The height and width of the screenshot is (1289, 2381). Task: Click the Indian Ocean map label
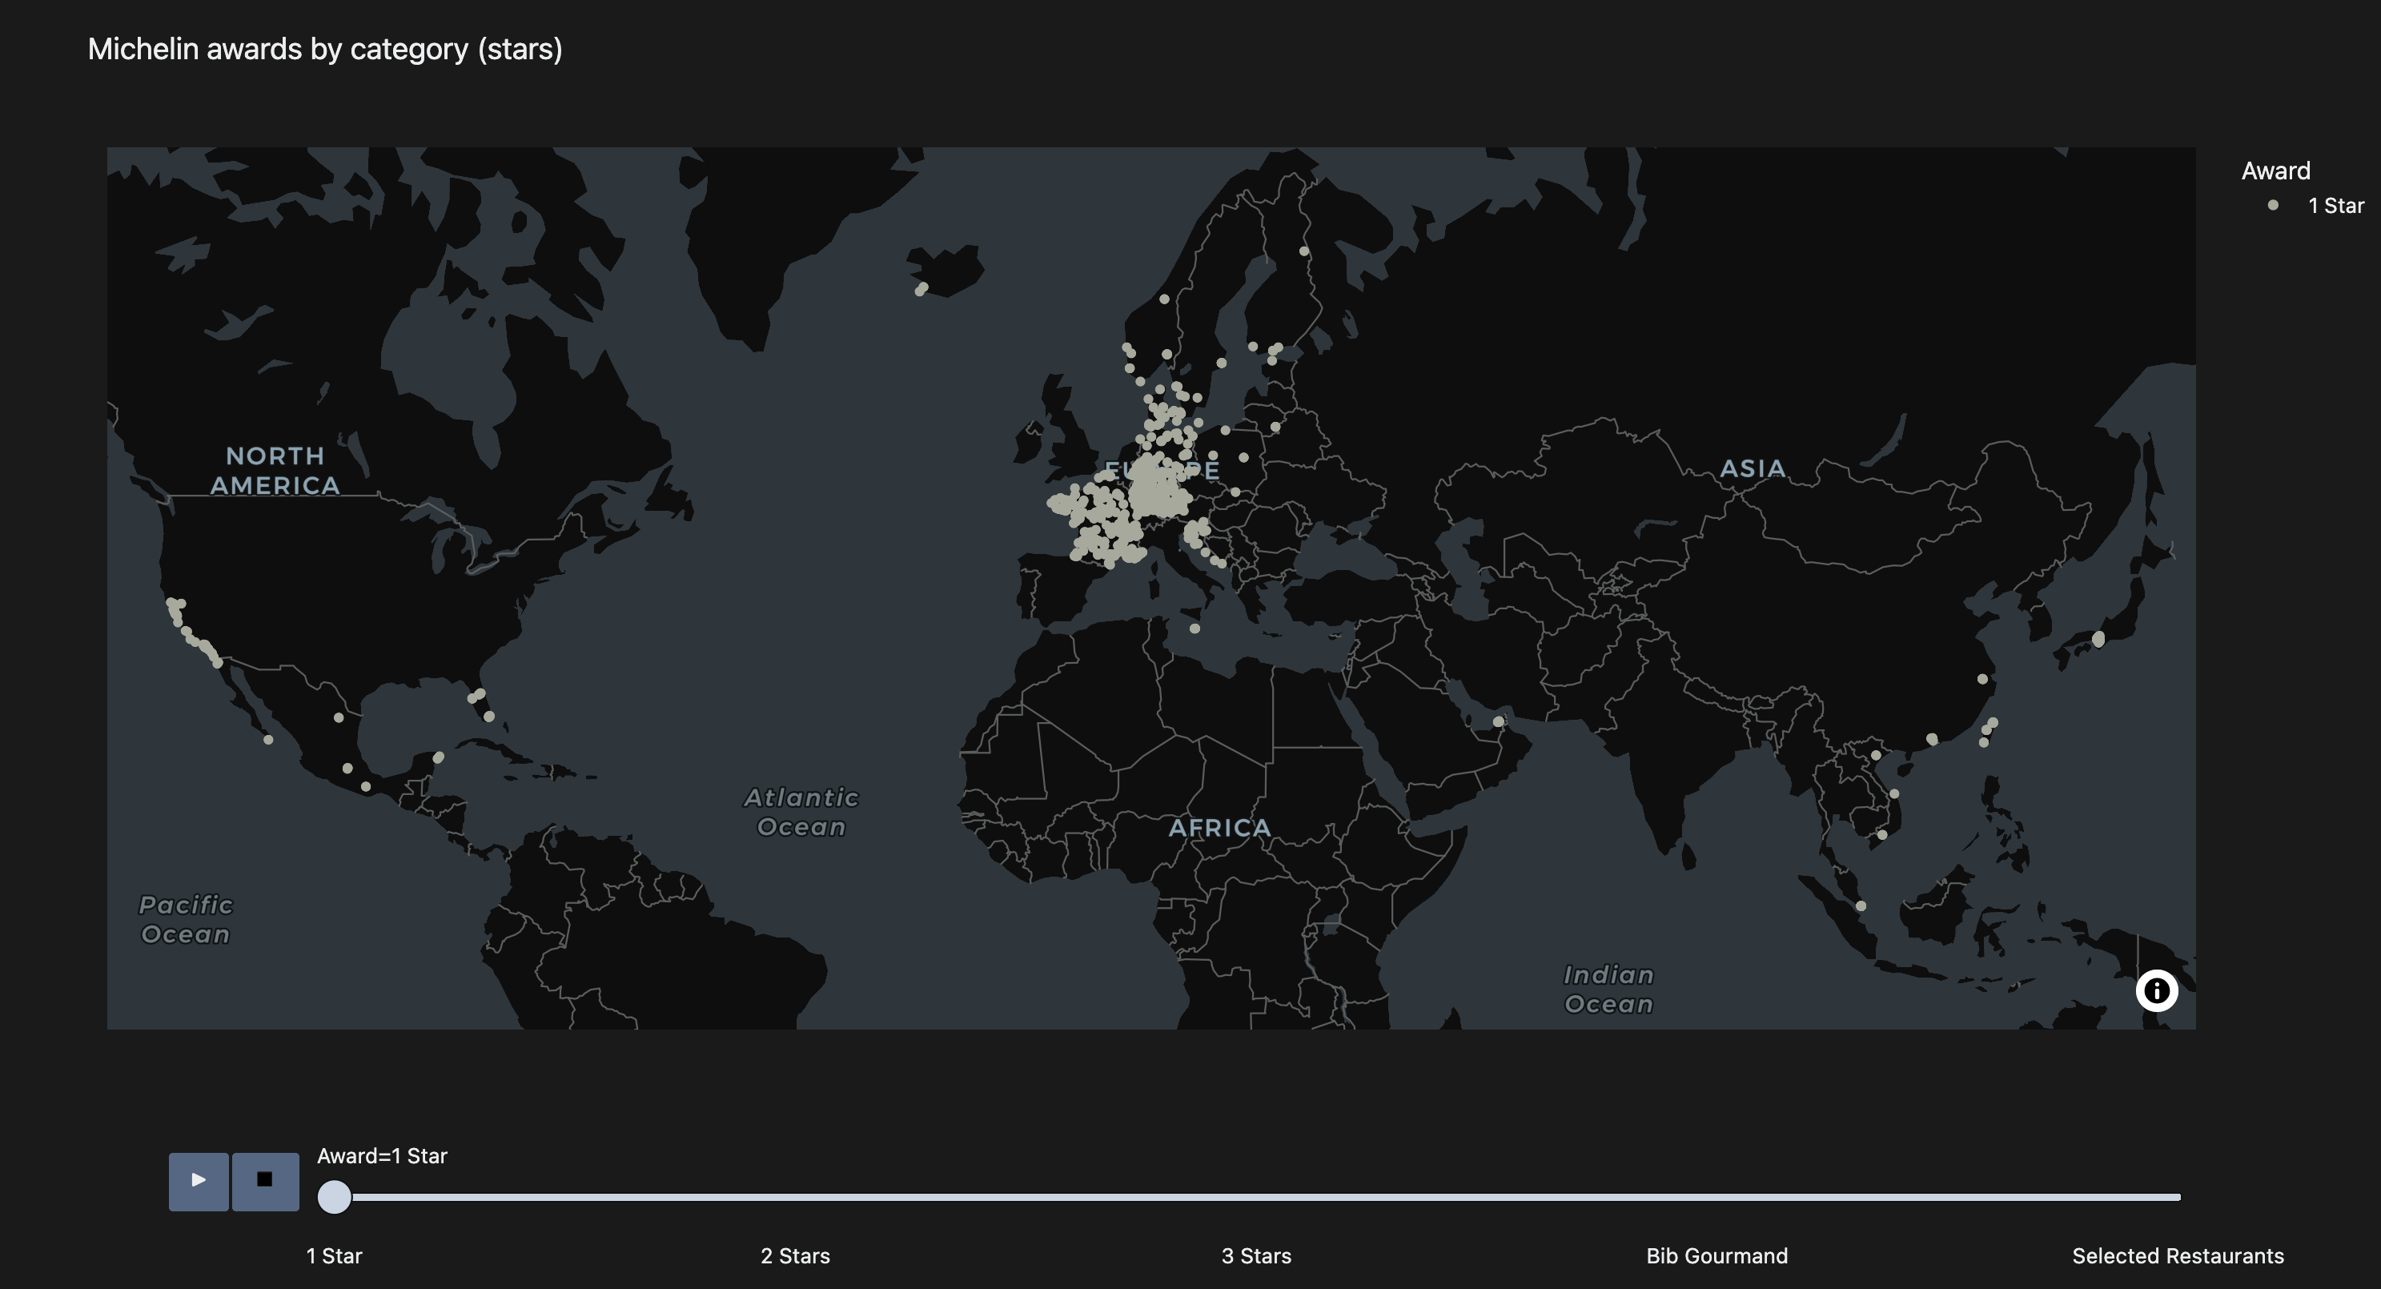[x=1608, y=989]
